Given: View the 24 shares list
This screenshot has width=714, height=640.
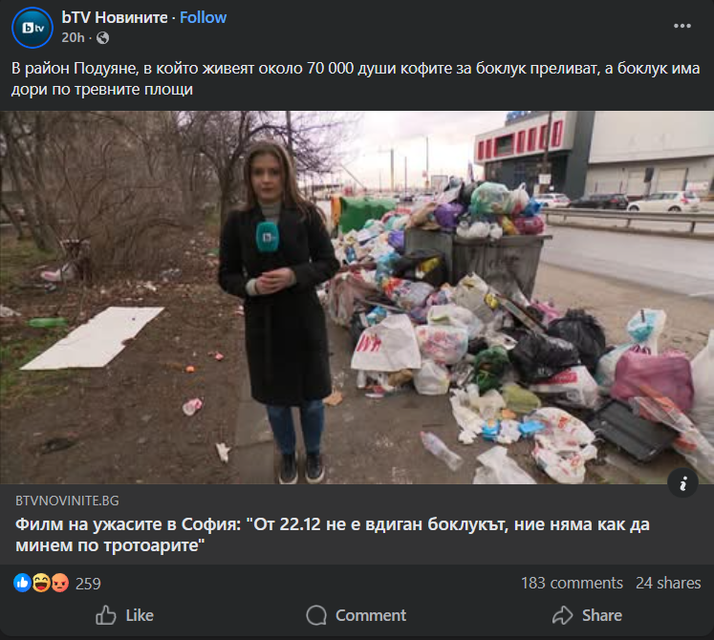Looking at the screenshot, I should point(668,583).
